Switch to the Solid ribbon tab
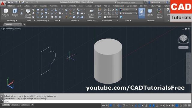This screenshot has height=108, width=192. [19, 6]
